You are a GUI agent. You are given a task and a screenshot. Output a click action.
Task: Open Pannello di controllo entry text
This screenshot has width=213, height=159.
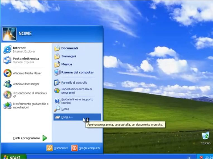74,83
